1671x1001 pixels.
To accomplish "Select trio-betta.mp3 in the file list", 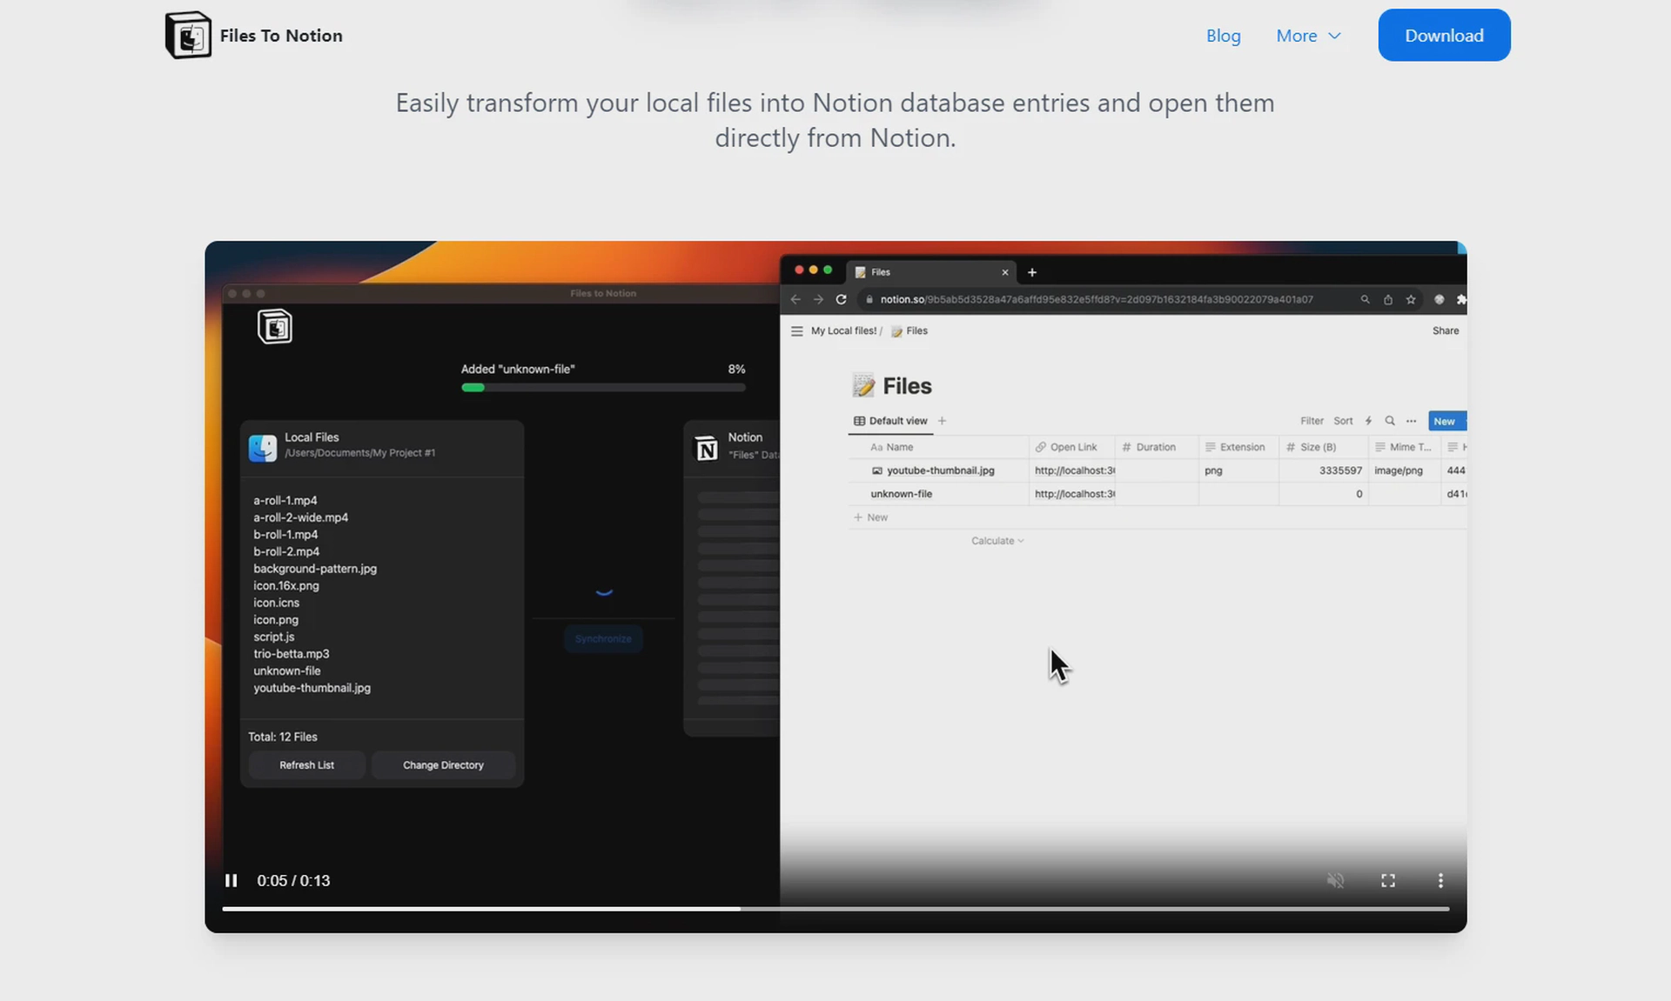I will pyautogui.click(x=291, y=654).
